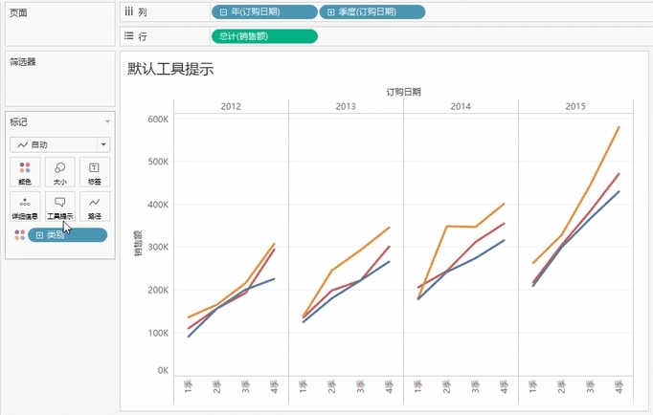The height and width of the screenshot is (415, 653).
Task: Click the 订购日期 field header above chart
Action: [403, 92]
